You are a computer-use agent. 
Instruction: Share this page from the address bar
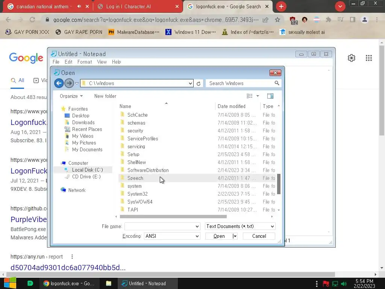[x=265, y=20]
